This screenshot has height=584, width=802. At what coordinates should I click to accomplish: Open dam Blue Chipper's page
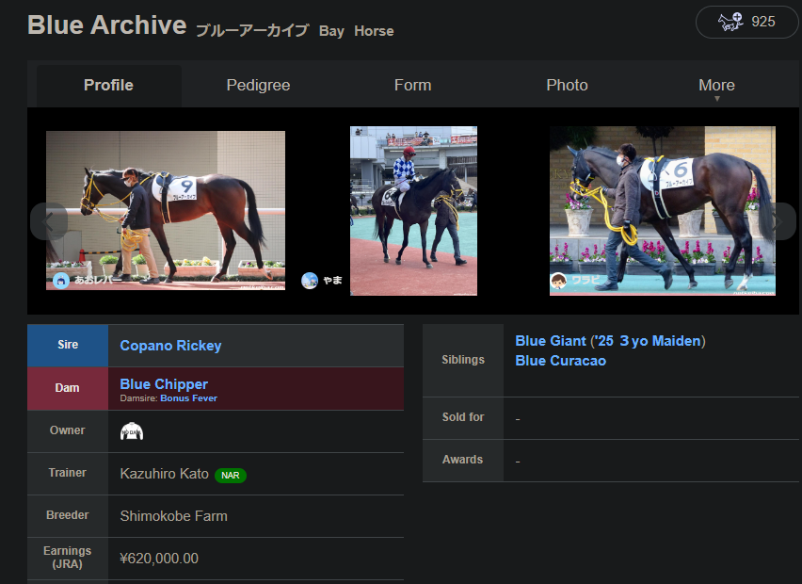tap(164, 383)
